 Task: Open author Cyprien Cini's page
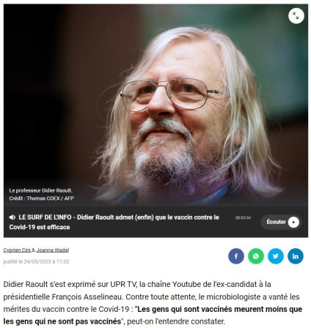pos(17,250)
